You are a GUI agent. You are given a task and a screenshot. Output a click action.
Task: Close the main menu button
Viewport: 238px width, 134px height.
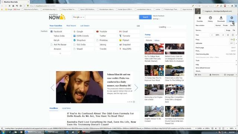click(236, 6)
